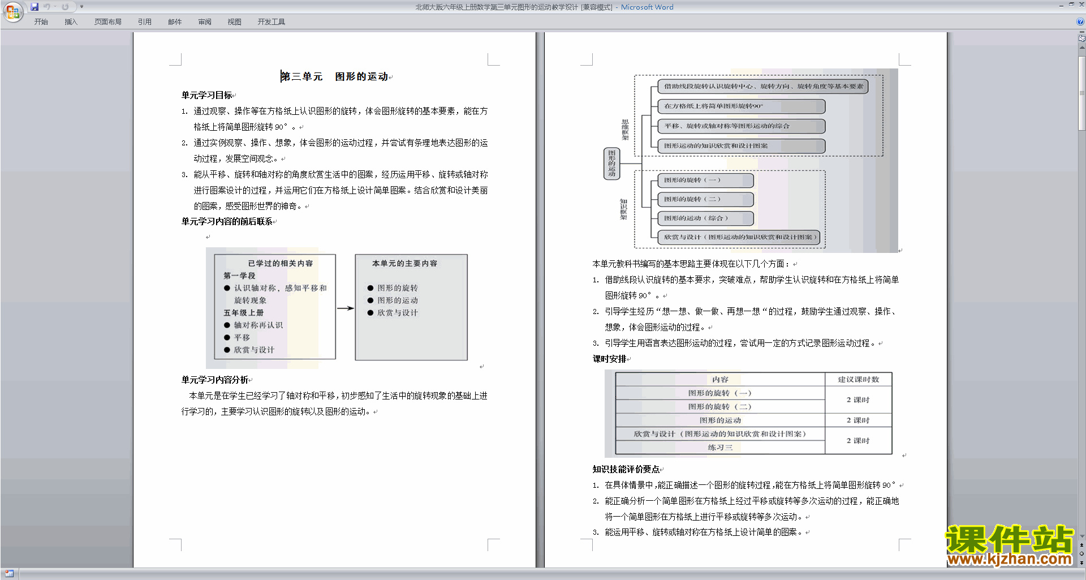Select the 已学过的相关内容 diagram image
The image size is (1086, 580).
pyautogui.click(x=275, y=307)
